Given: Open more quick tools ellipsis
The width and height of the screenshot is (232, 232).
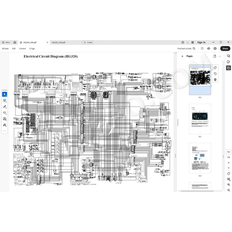Looking at the screenshot, I should click(5, 131).
